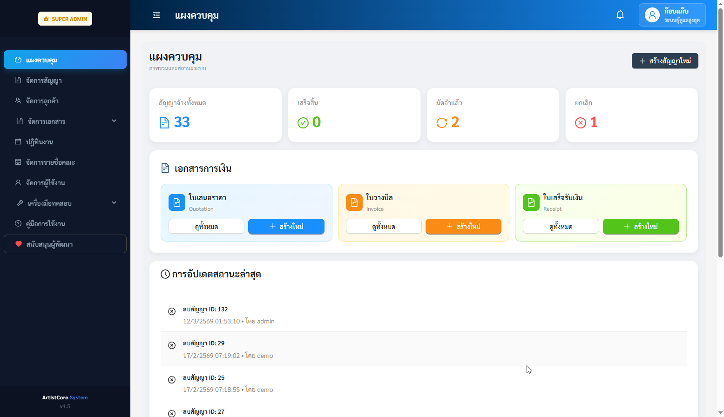Viewport: 724px width, 417px height.
Task: Expand the เครื่องมือทดสอบ submenu chevron
Action: (x=114, y=203)
